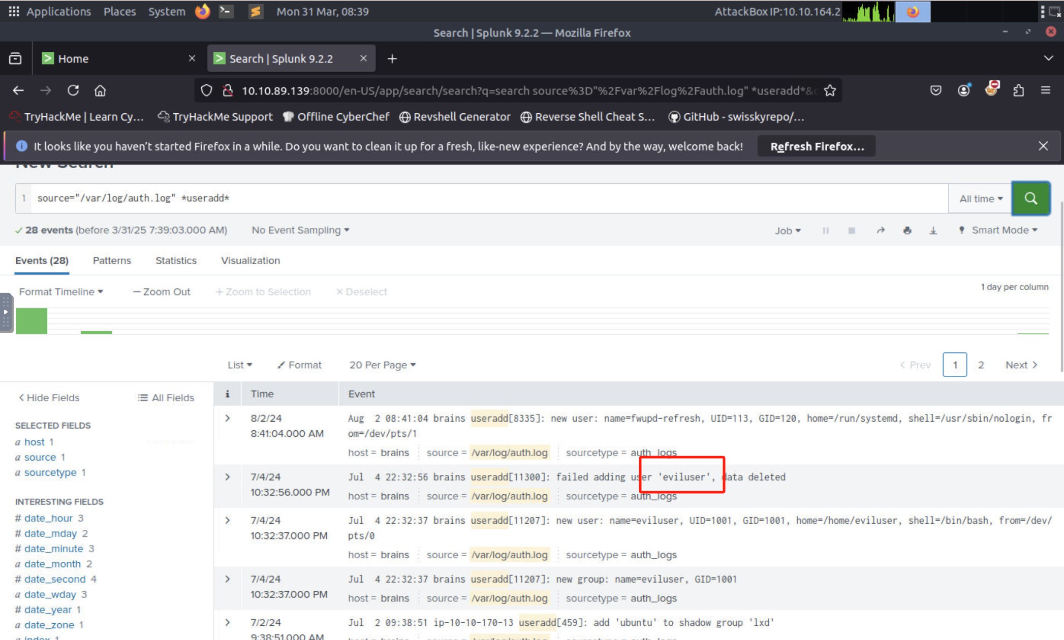The width and height of the screenshot is (1064, 640).
Task: Hide the fields sidebar
Action: [49, 398]
